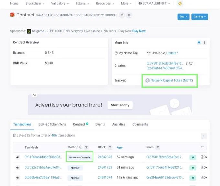Show the QR code for the contract address

pos(129,15)
